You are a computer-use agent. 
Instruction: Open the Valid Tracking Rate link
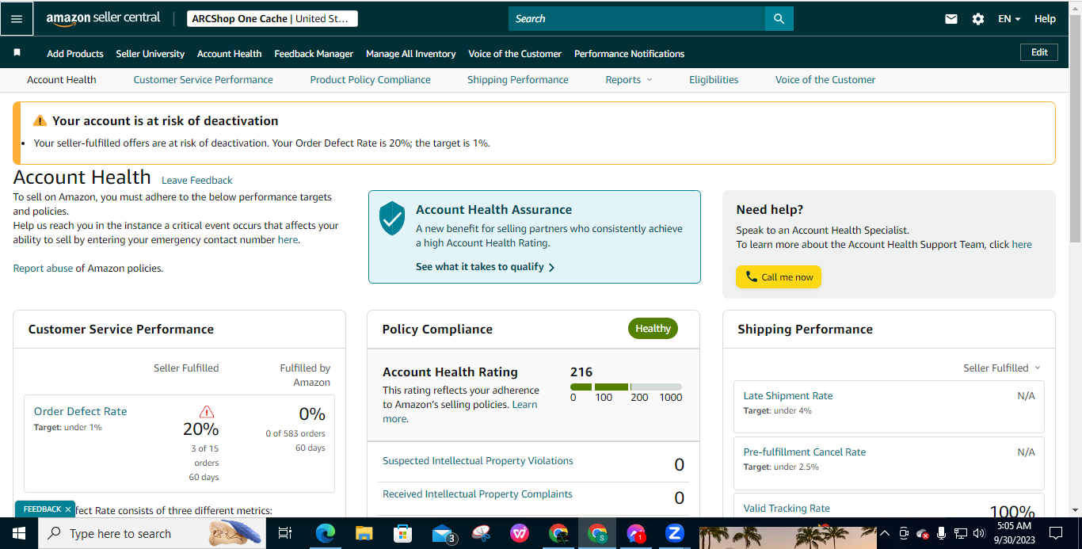click(x=787, y=508)
